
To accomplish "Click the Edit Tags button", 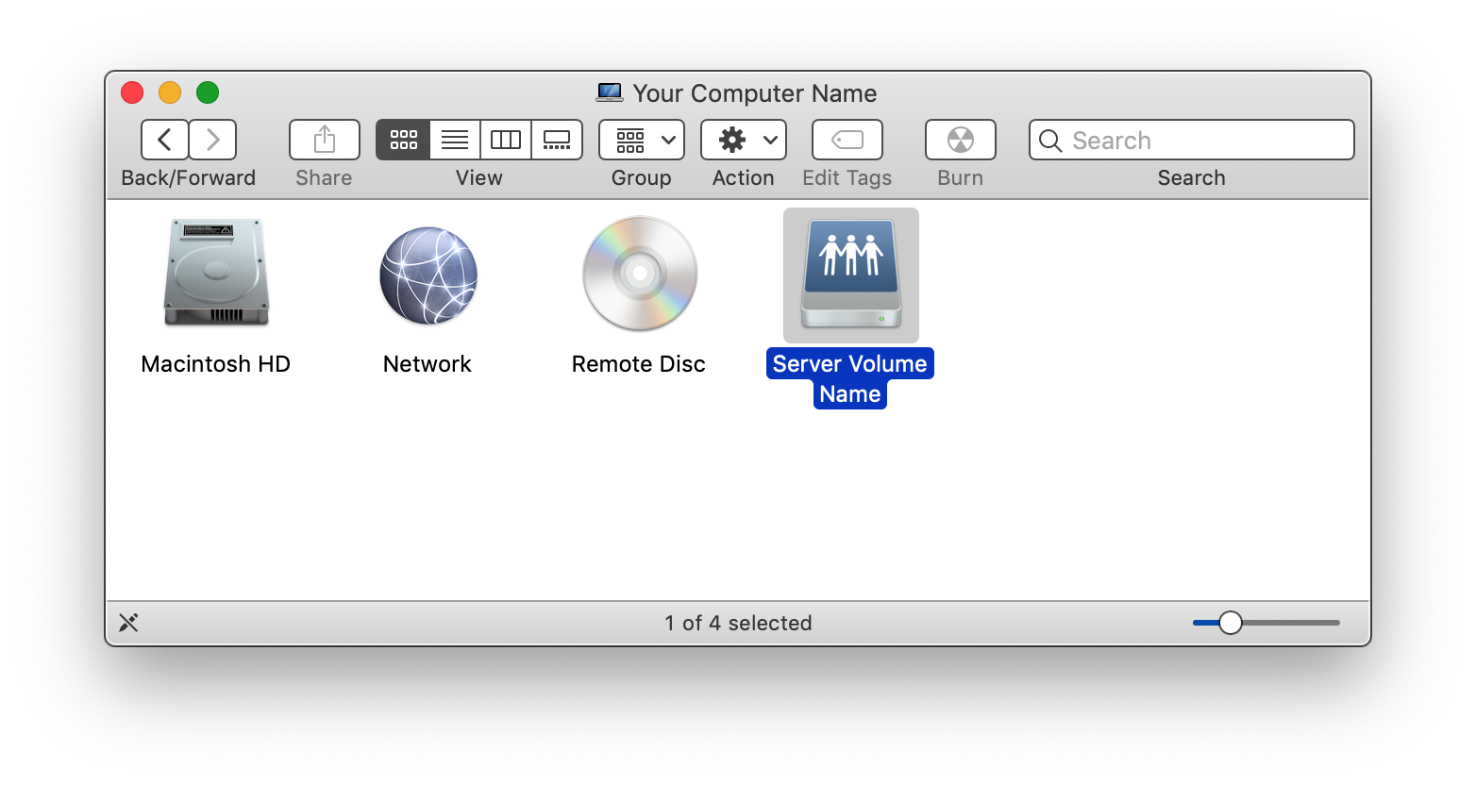I will coord(847,140).
